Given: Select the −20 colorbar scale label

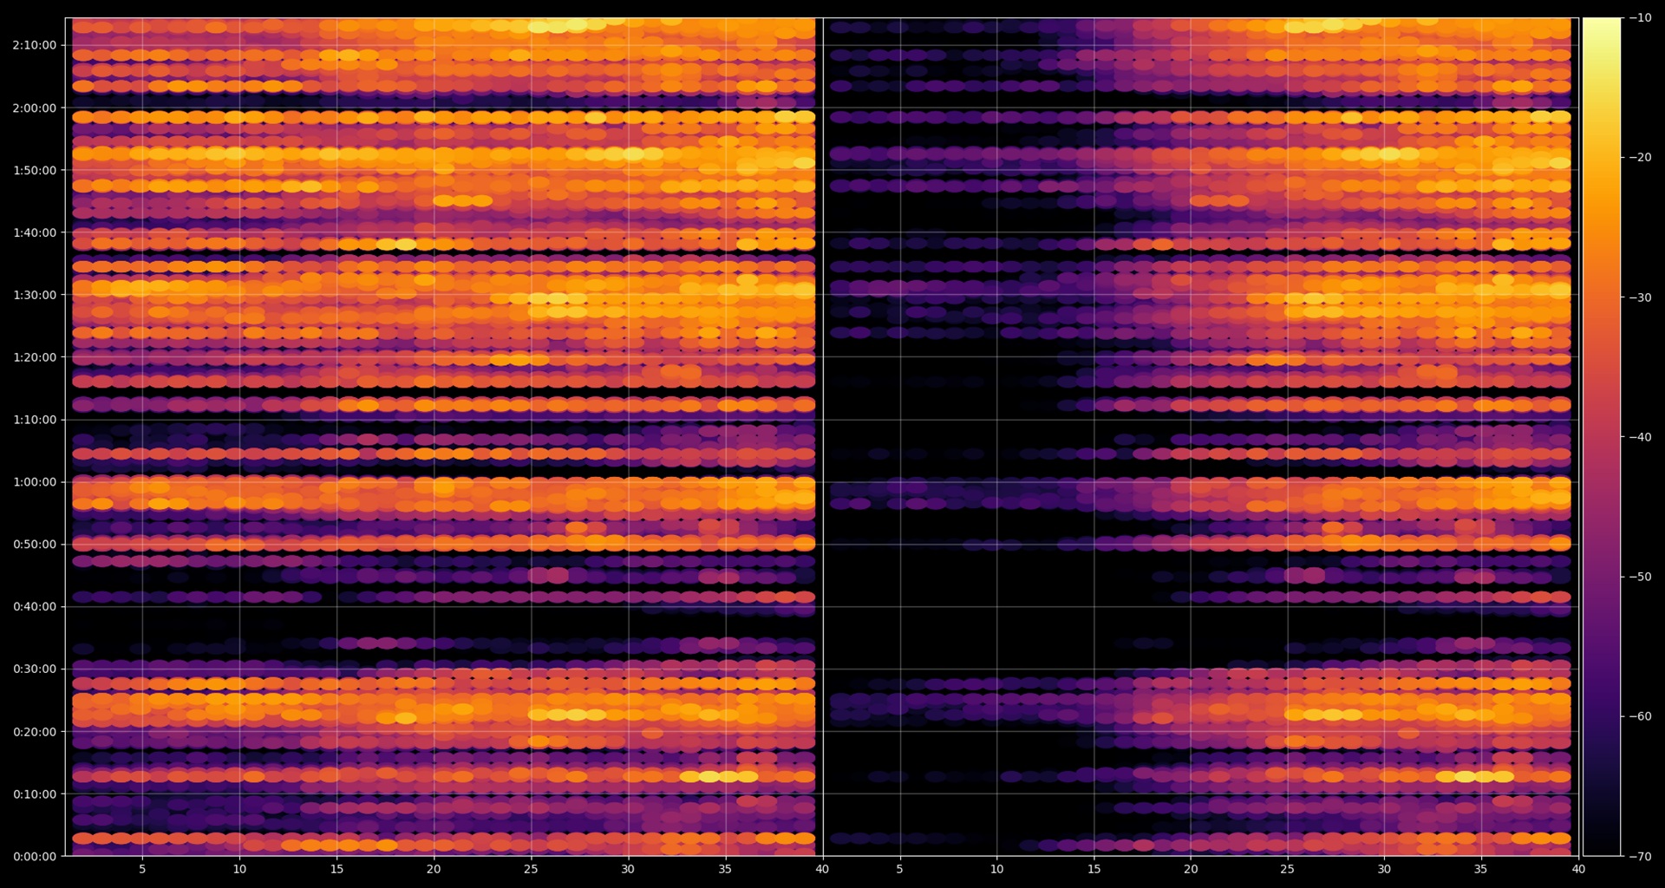Looking at the screenshot, I should click(1640, 158).
